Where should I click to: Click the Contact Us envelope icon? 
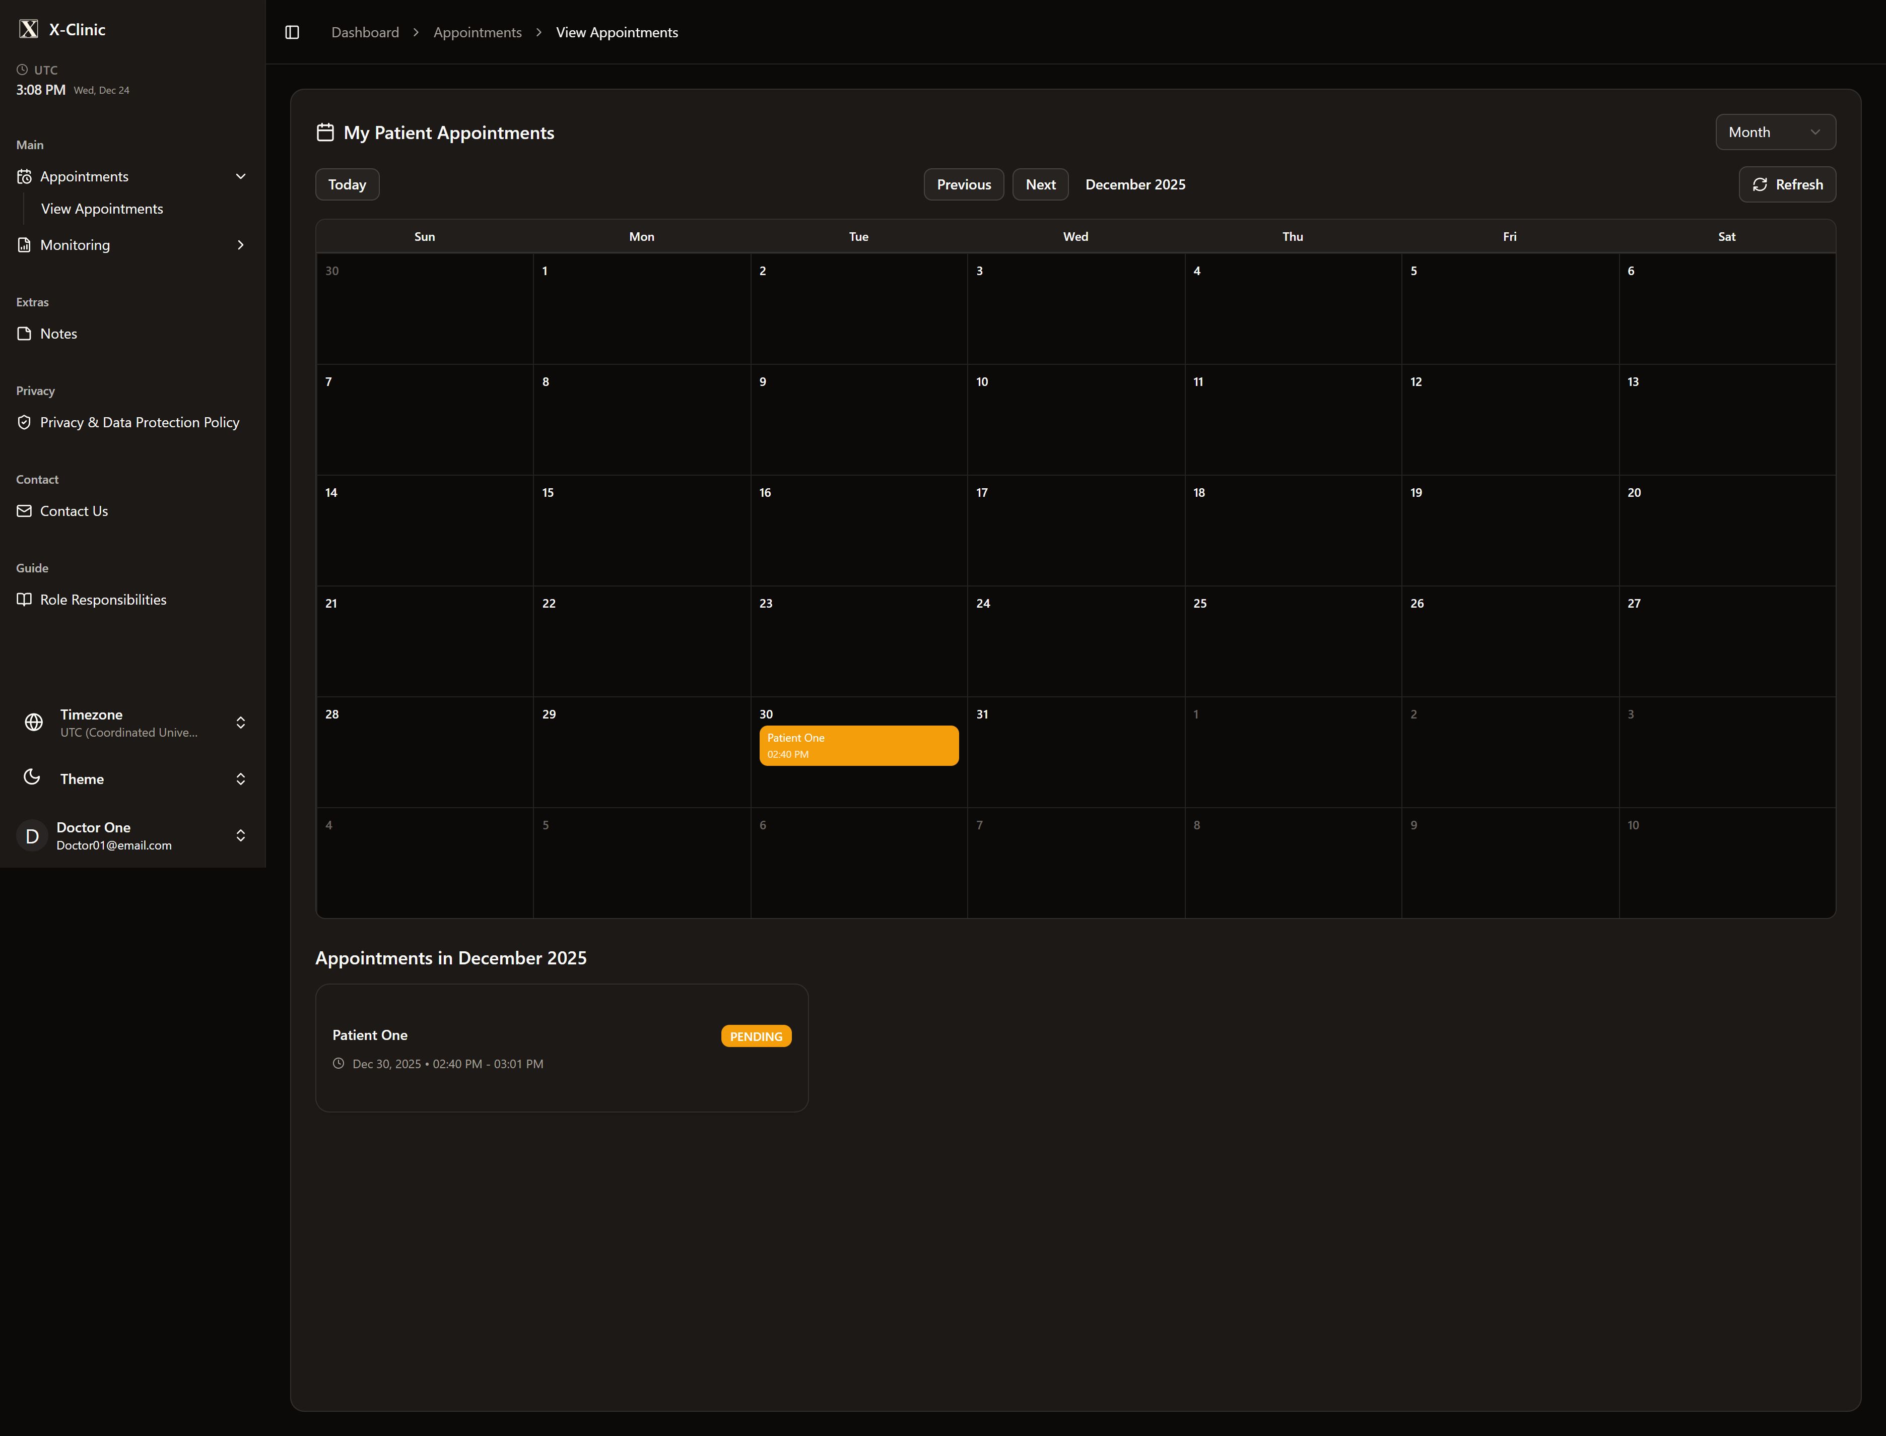tap(24, 511)
